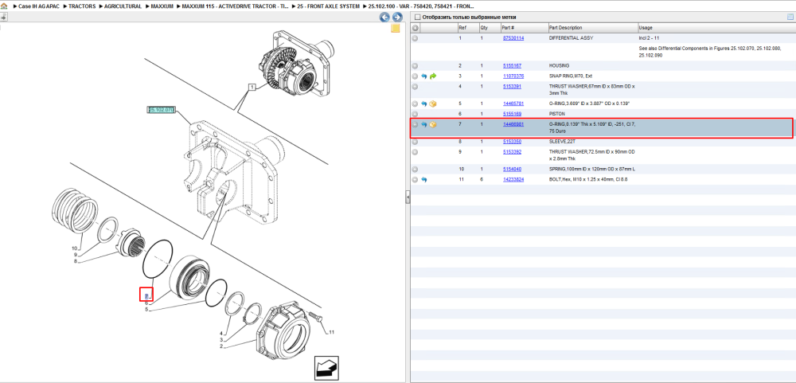This screenshot has height=383, width=796.
Task: Open part number 5153392 link
Action: (x=512, y=152)
